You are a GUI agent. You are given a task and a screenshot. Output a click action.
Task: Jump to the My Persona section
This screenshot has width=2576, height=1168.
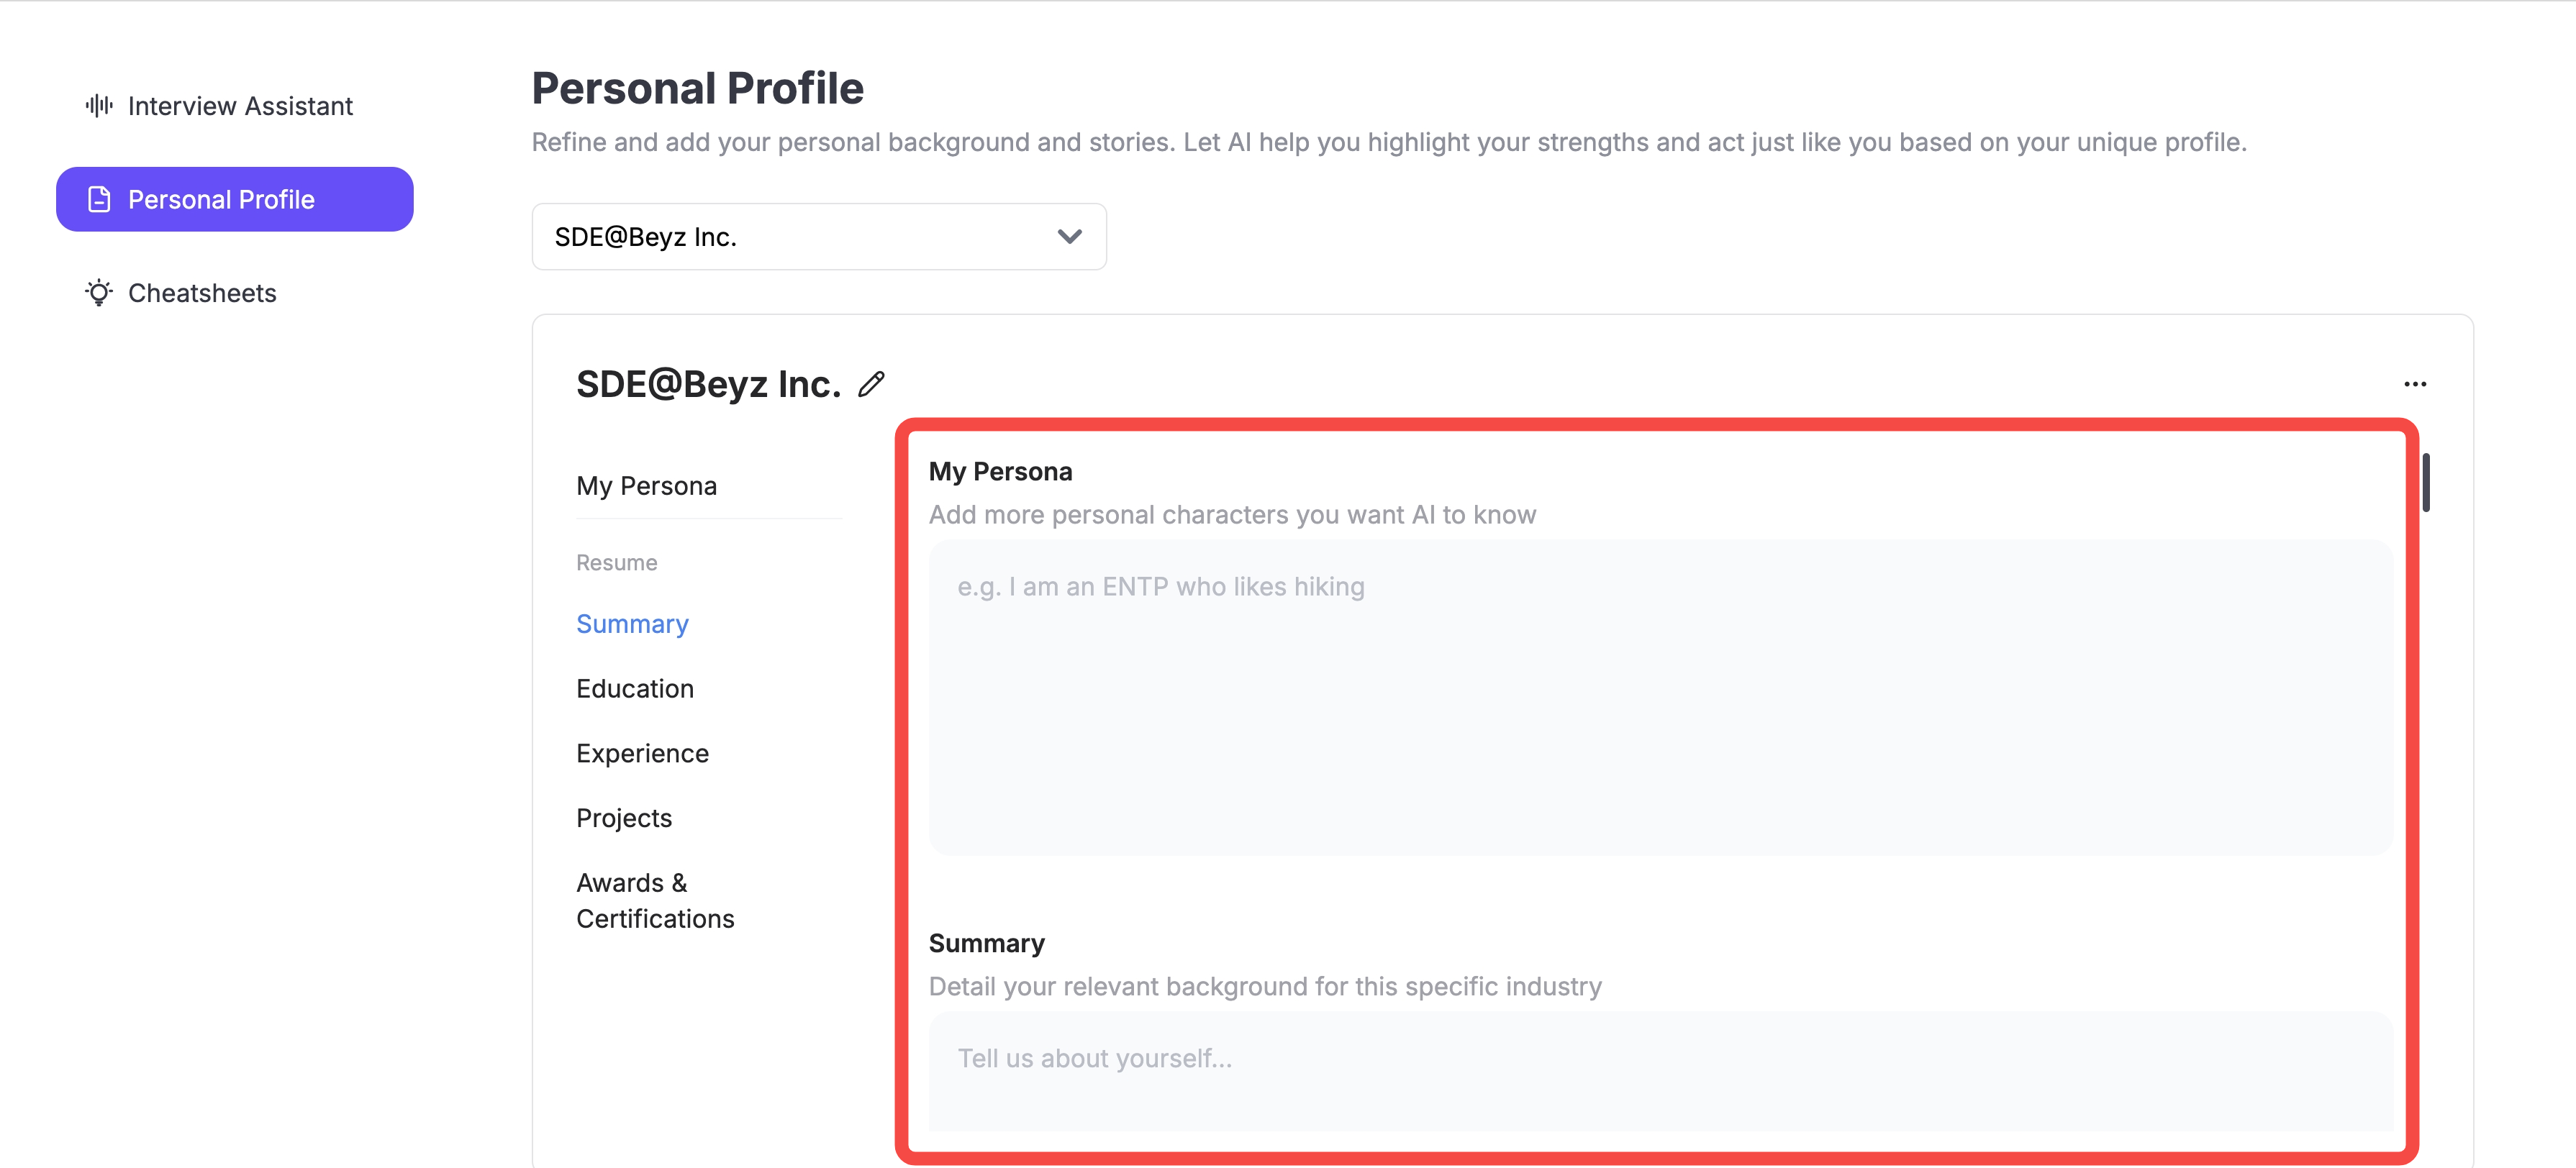coord(646,485)
